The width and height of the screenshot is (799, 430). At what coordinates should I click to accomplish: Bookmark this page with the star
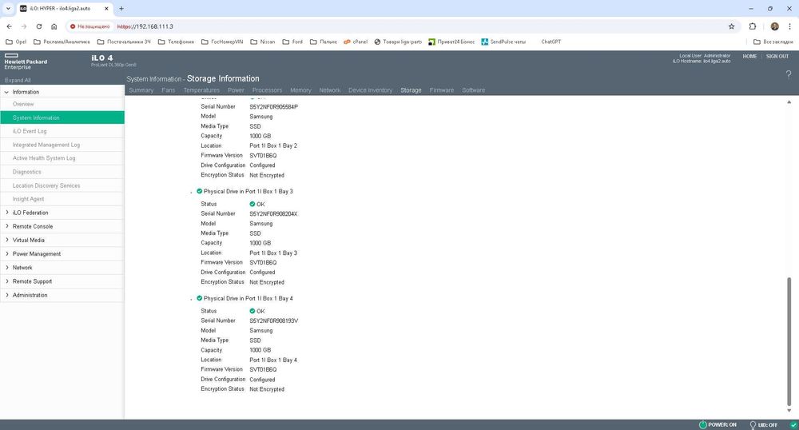coord(731,26)
